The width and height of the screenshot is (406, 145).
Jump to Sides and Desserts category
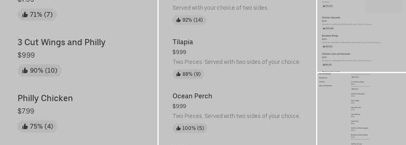point(325,86)
